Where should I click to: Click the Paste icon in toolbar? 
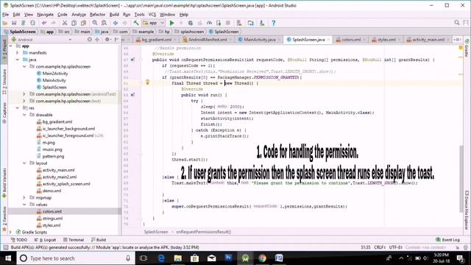pyautogui.click(x=83, y=23)
